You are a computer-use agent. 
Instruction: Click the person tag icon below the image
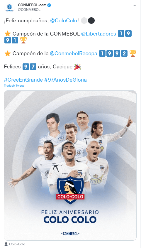[6, 244]
